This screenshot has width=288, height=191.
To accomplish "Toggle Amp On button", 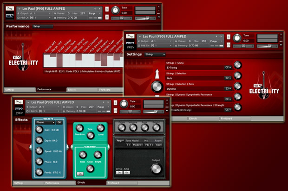I will pos(126,172).
